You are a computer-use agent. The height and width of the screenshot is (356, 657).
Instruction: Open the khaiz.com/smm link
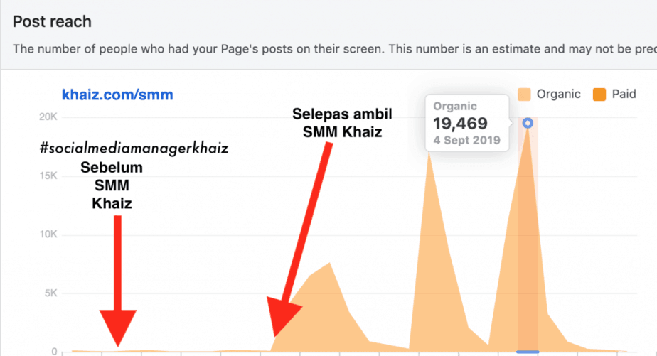coord(117,95)
